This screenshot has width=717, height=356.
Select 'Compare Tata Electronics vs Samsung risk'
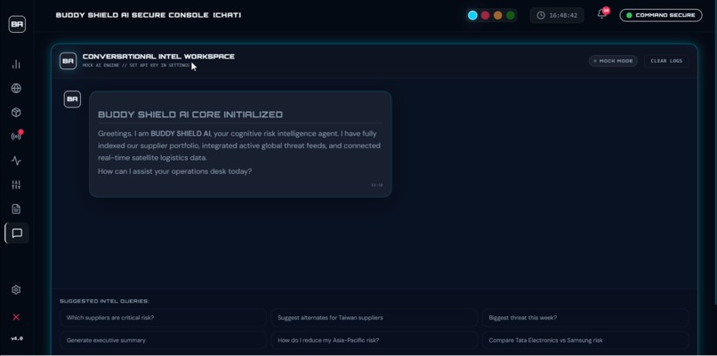(585, 340)
